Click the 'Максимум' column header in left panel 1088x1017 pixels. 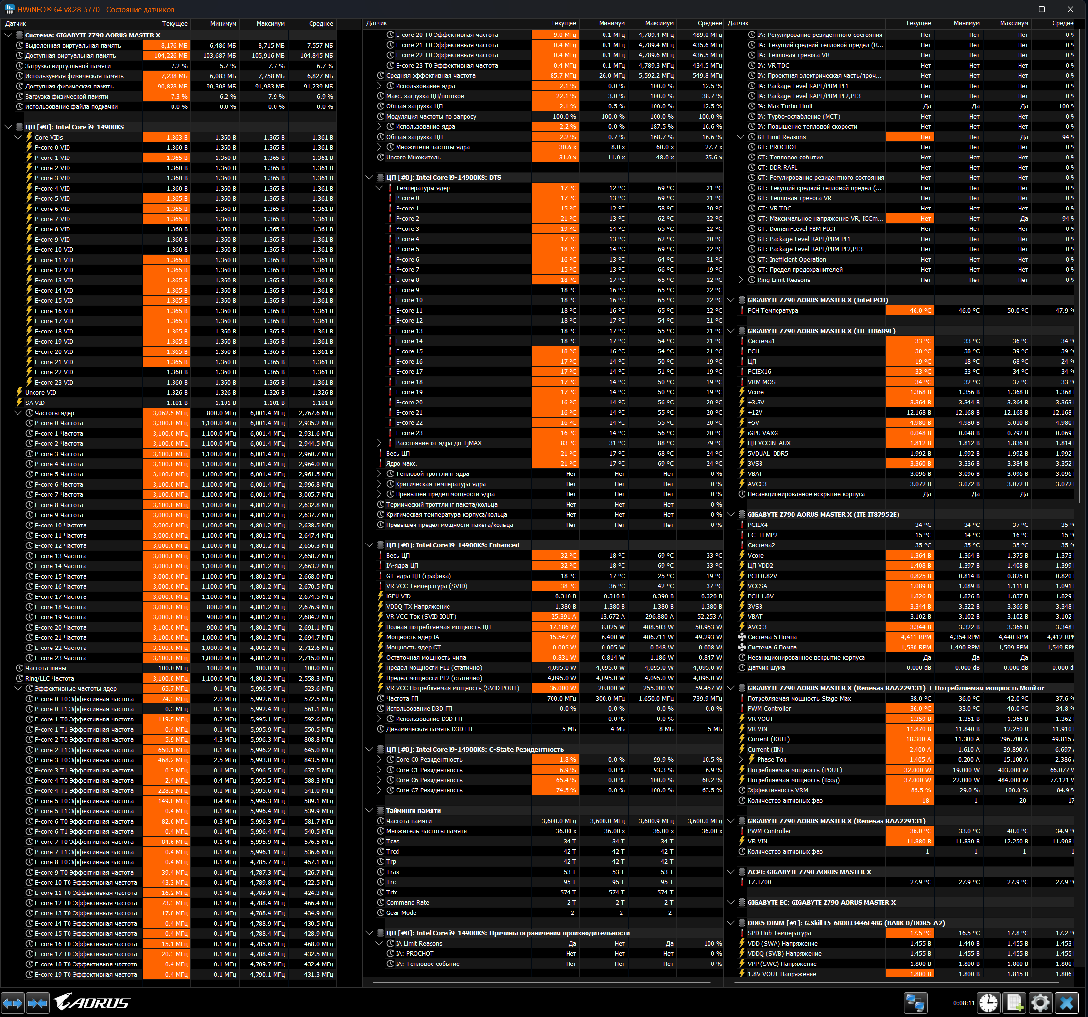(270, 23)
